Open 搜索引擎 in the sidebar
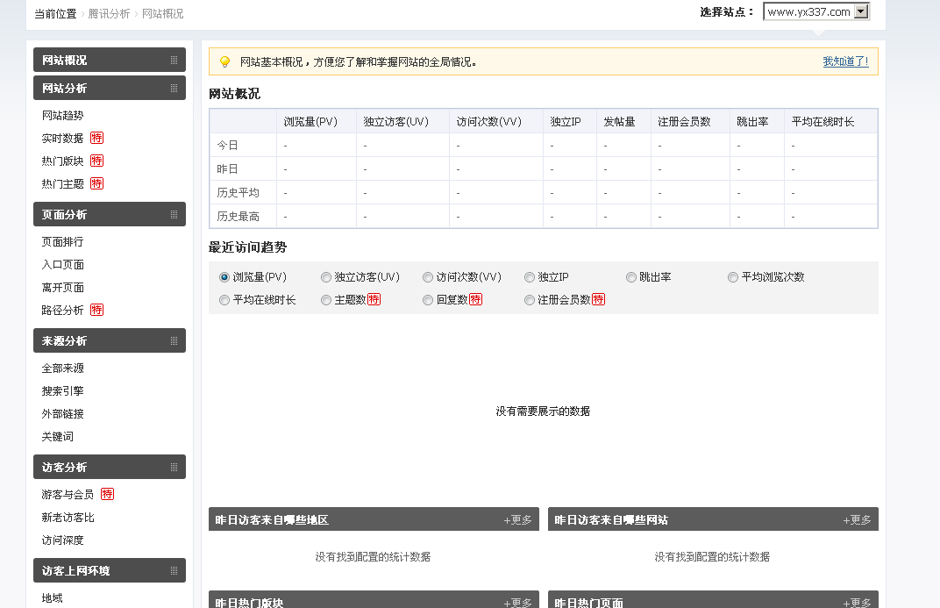The height and width of the screenshot is (608, 940). 63,391
